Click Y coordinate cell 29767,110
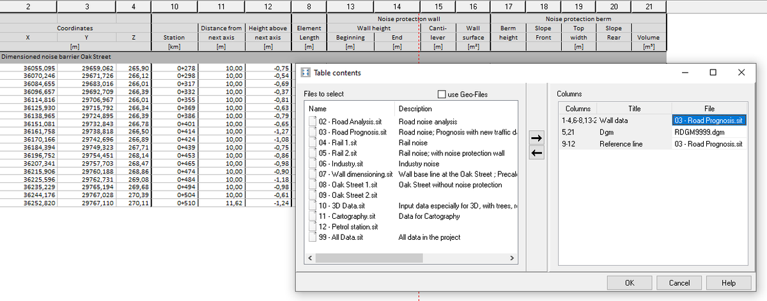Image resolution: width=767 pixels, height=301 pixels. tap(86, 203)
